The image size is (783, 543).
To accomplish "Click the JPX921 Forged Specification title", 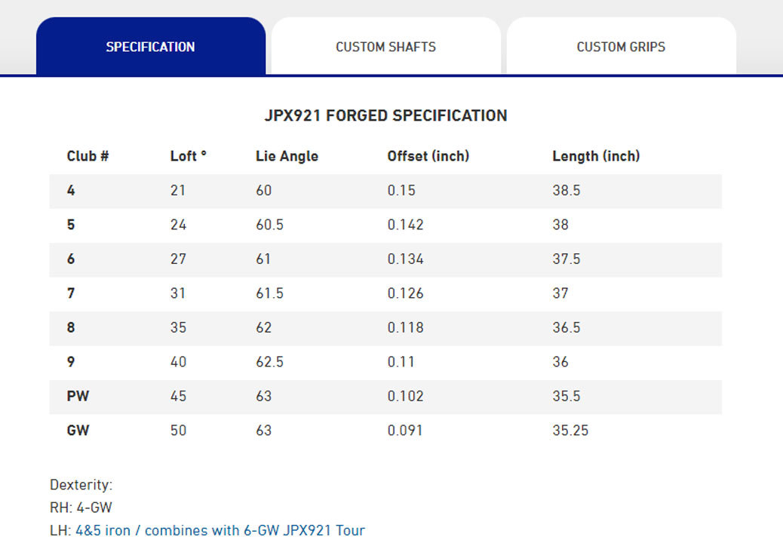I will tap(385, 115).
